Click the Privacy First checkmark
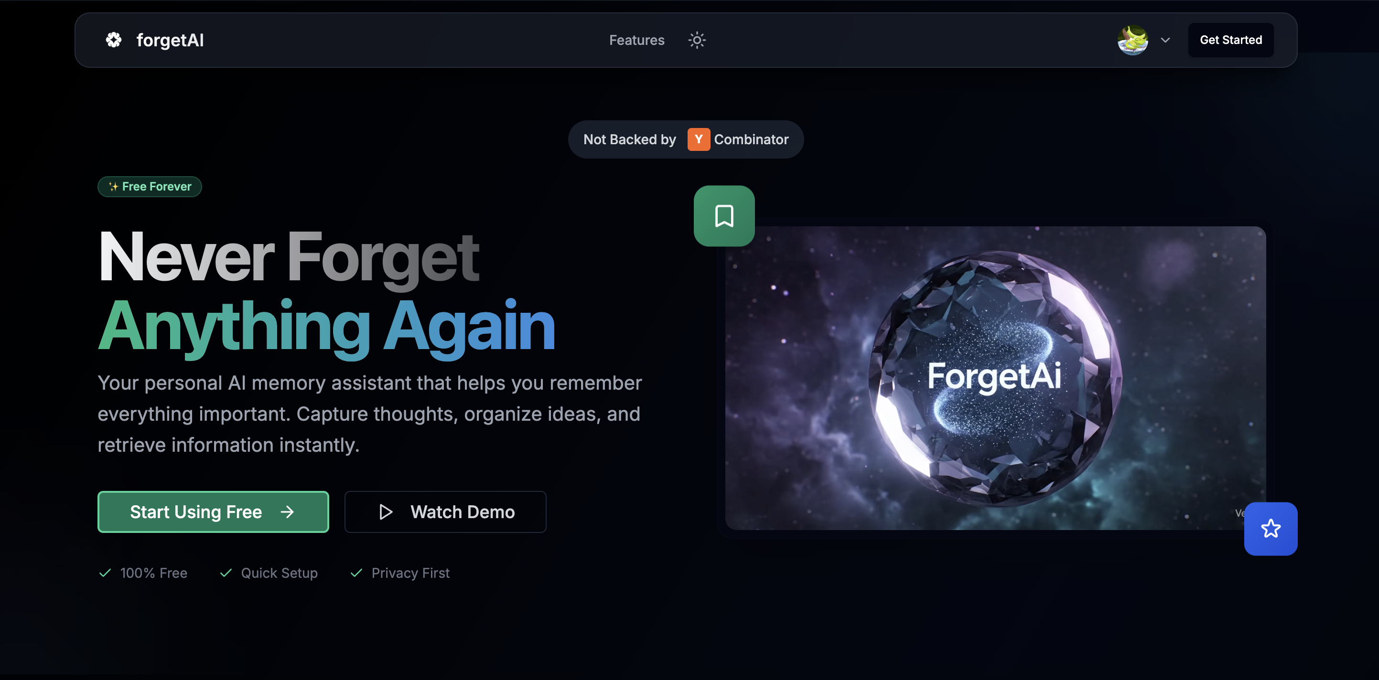1379x680 pixels. (356, 573)
